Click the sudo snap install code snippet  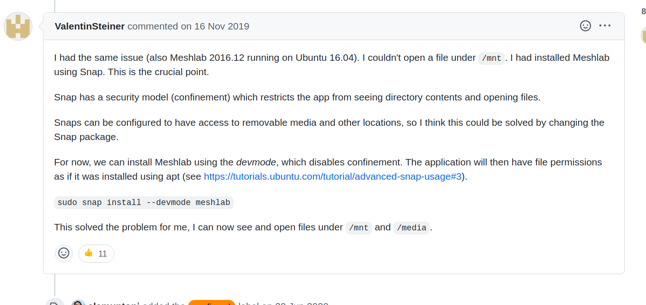tap(144, 203)
